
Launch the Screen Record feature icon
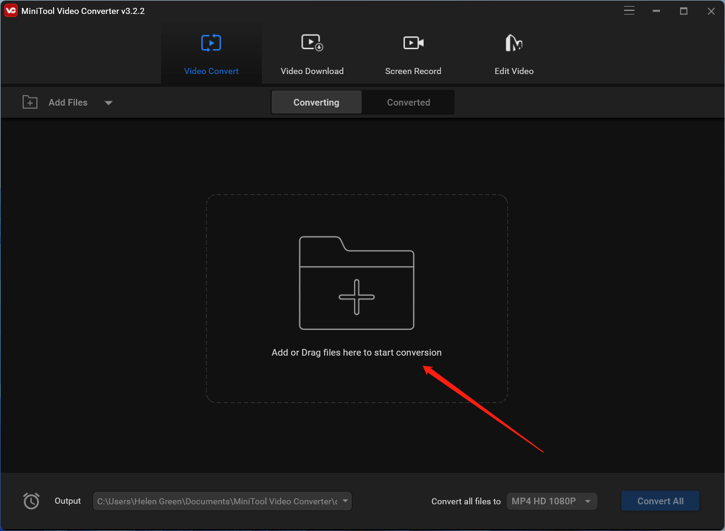pyautogui.click(x=413, y=42)
